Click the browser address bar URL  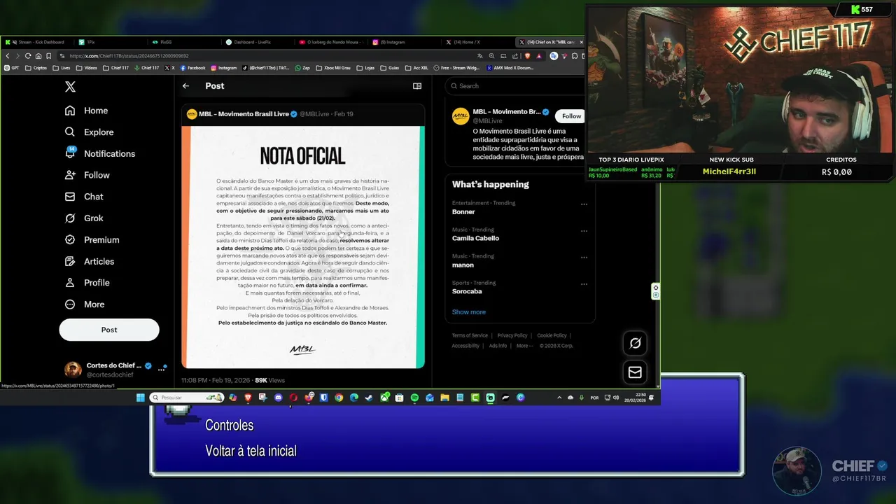pos(129,56)
